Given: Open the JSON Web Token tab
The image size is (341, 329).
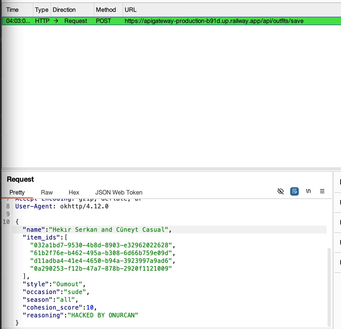Looking at the screenshot, I should (119, 192).
